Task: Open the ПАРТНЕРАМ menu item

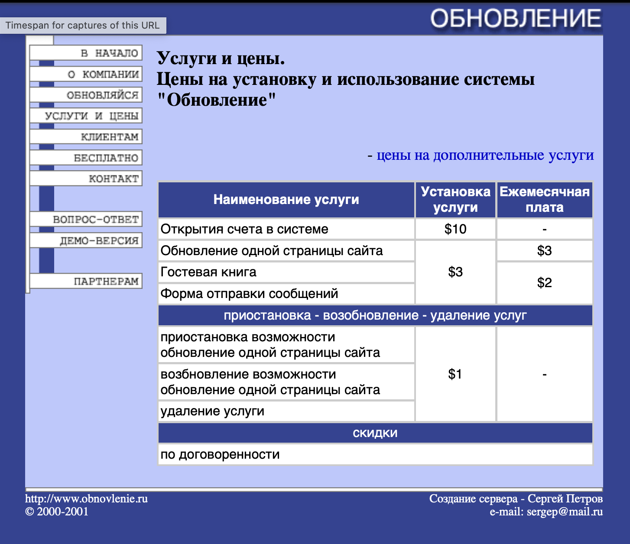Action: coord(86,281)
